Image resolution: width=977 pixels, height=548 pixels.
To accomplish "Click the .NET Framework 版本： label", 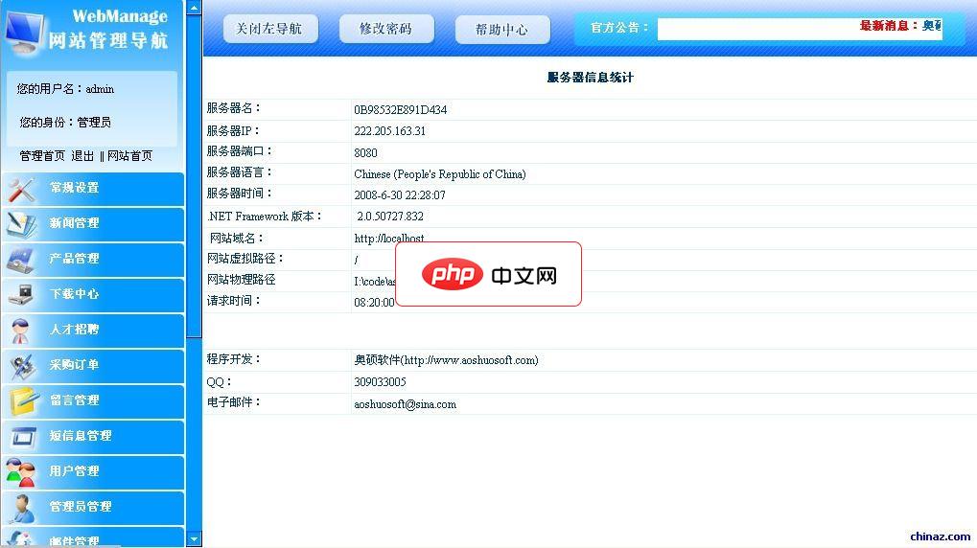I will click(265, 217).
